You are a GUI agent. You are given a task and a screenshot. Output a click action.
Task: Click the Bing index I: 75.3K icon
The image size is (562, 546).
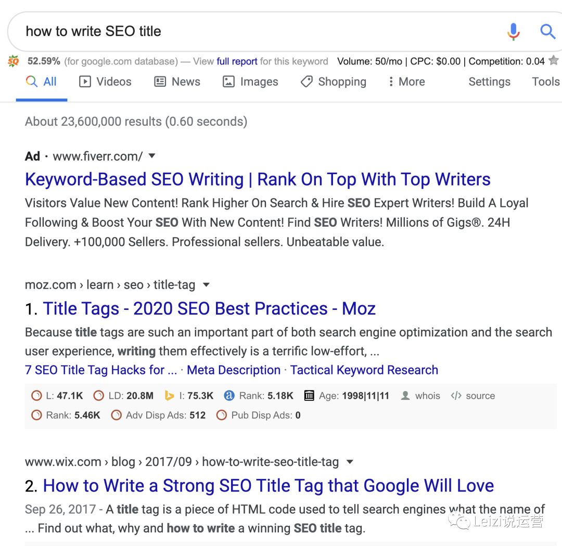point(169,396)
